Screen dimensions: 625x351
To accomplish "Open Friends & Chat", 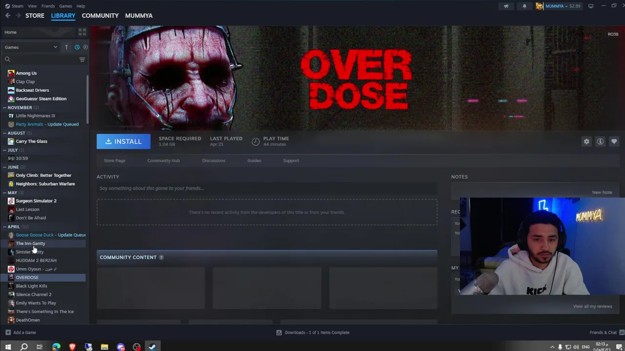I will coord(606,332).
